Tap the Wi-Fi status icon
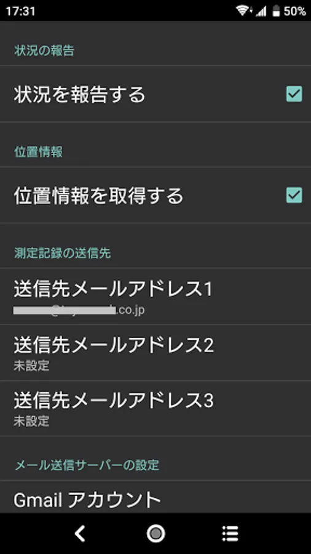311x554 pixels. (243, 11)
